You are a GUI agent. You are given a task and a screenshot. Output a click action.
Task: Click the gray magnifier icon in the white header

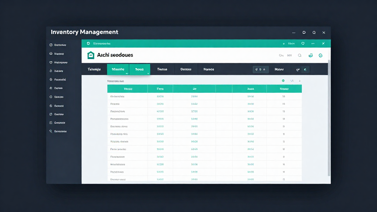tap(300, 55)
